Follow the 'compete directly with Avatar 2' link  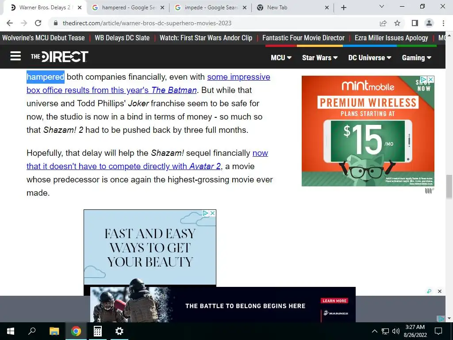tap(123, 166)
